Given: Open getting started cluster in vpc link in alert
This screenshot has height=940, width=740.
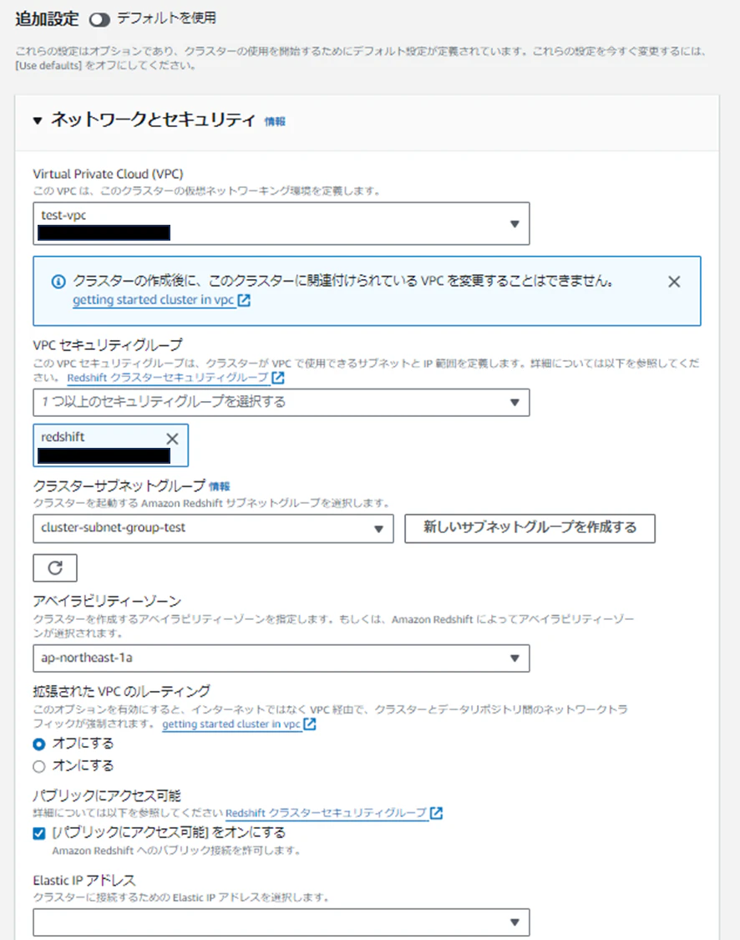Looking at the screenshot, I should coord(161,300).
